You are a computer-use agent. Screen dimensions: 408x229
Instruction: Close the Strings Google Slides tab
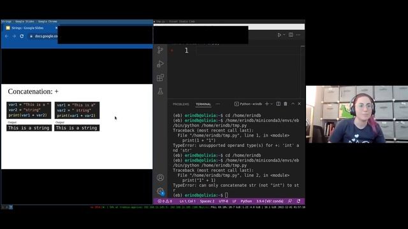pyautogui.click(x=56, y=28)
